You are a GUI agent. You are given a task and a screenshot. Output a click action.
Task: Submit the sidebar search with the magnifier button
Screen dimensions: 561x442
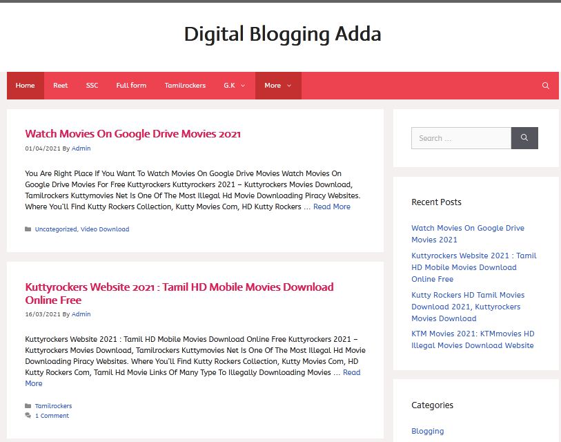(524, 138)
